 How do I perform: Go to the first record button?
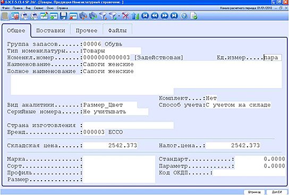(145, 16)
